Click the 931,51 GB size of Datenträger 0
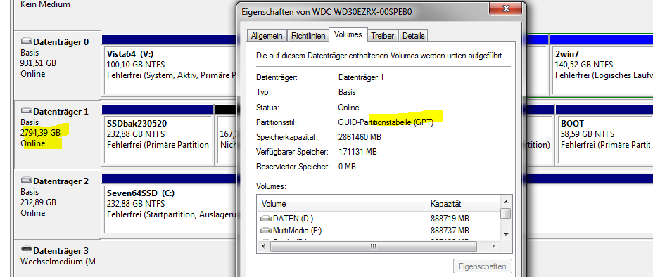The image size is (653, 277). tap(38, 63)
